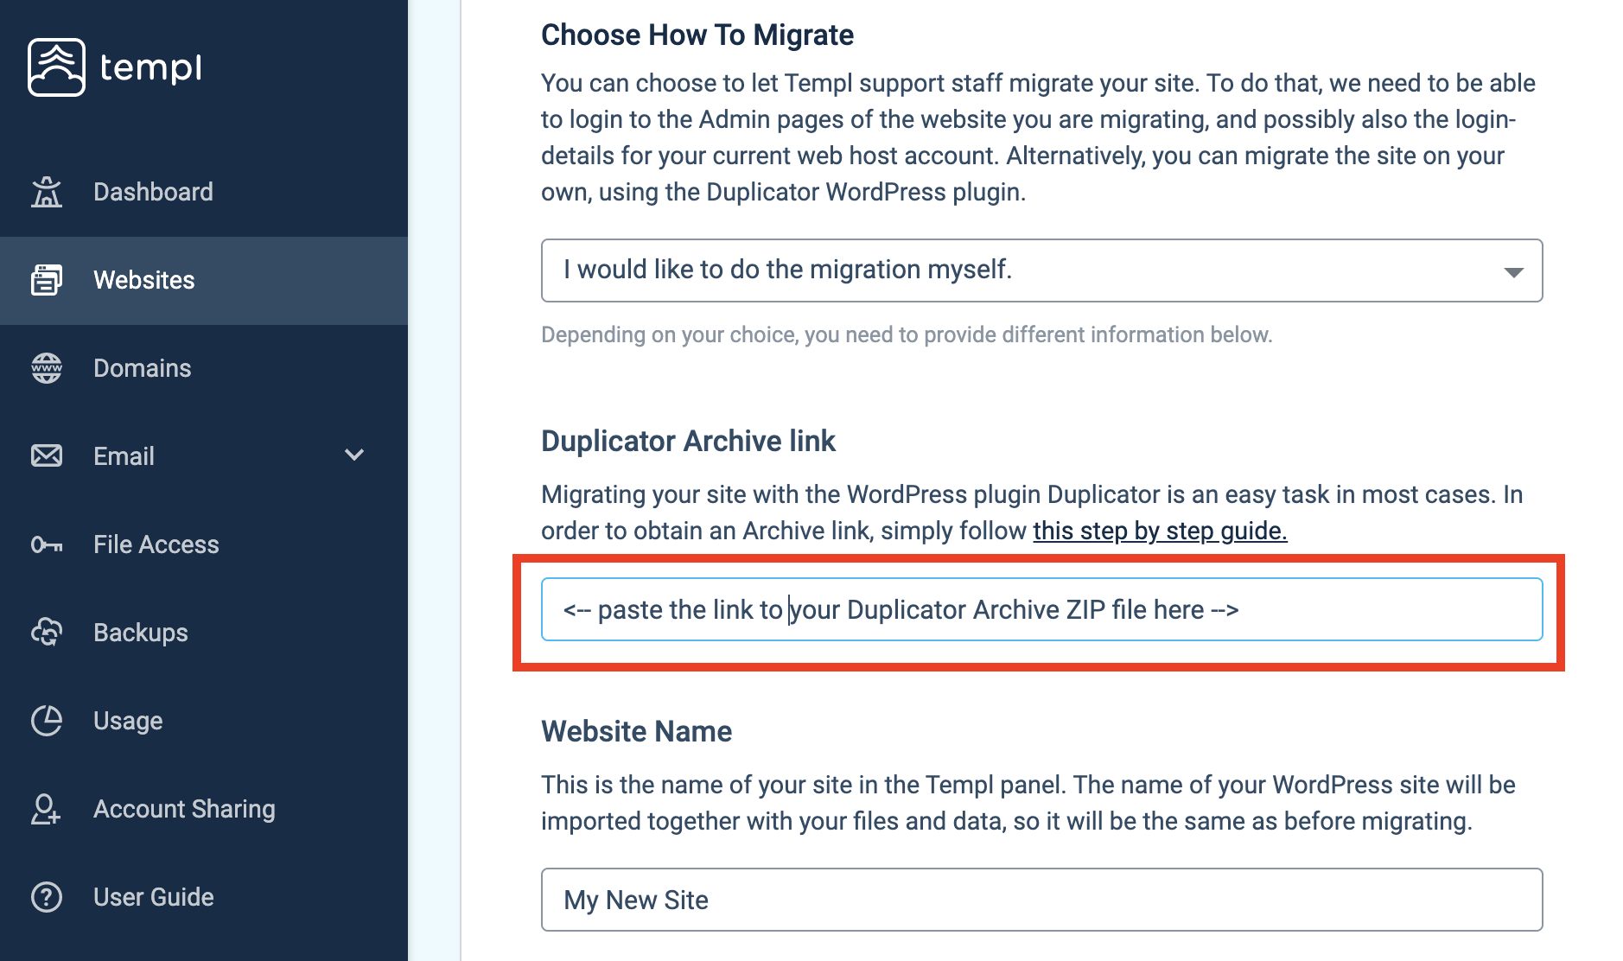Open Domains menu item
1623x961 pixels.
204,368
